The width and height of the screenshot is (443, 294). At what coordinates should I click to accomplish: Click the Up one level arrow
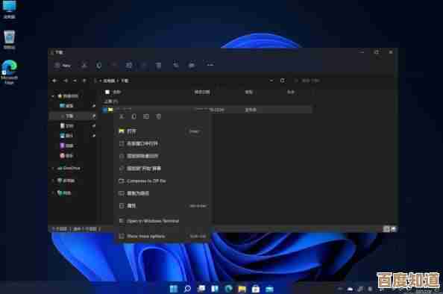pos(84,81)
